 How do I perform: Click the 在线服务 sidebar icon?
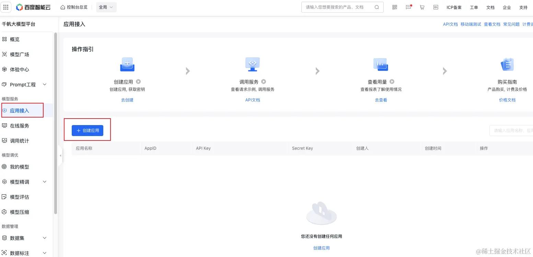pyautogui.click(x=4, y=126)
